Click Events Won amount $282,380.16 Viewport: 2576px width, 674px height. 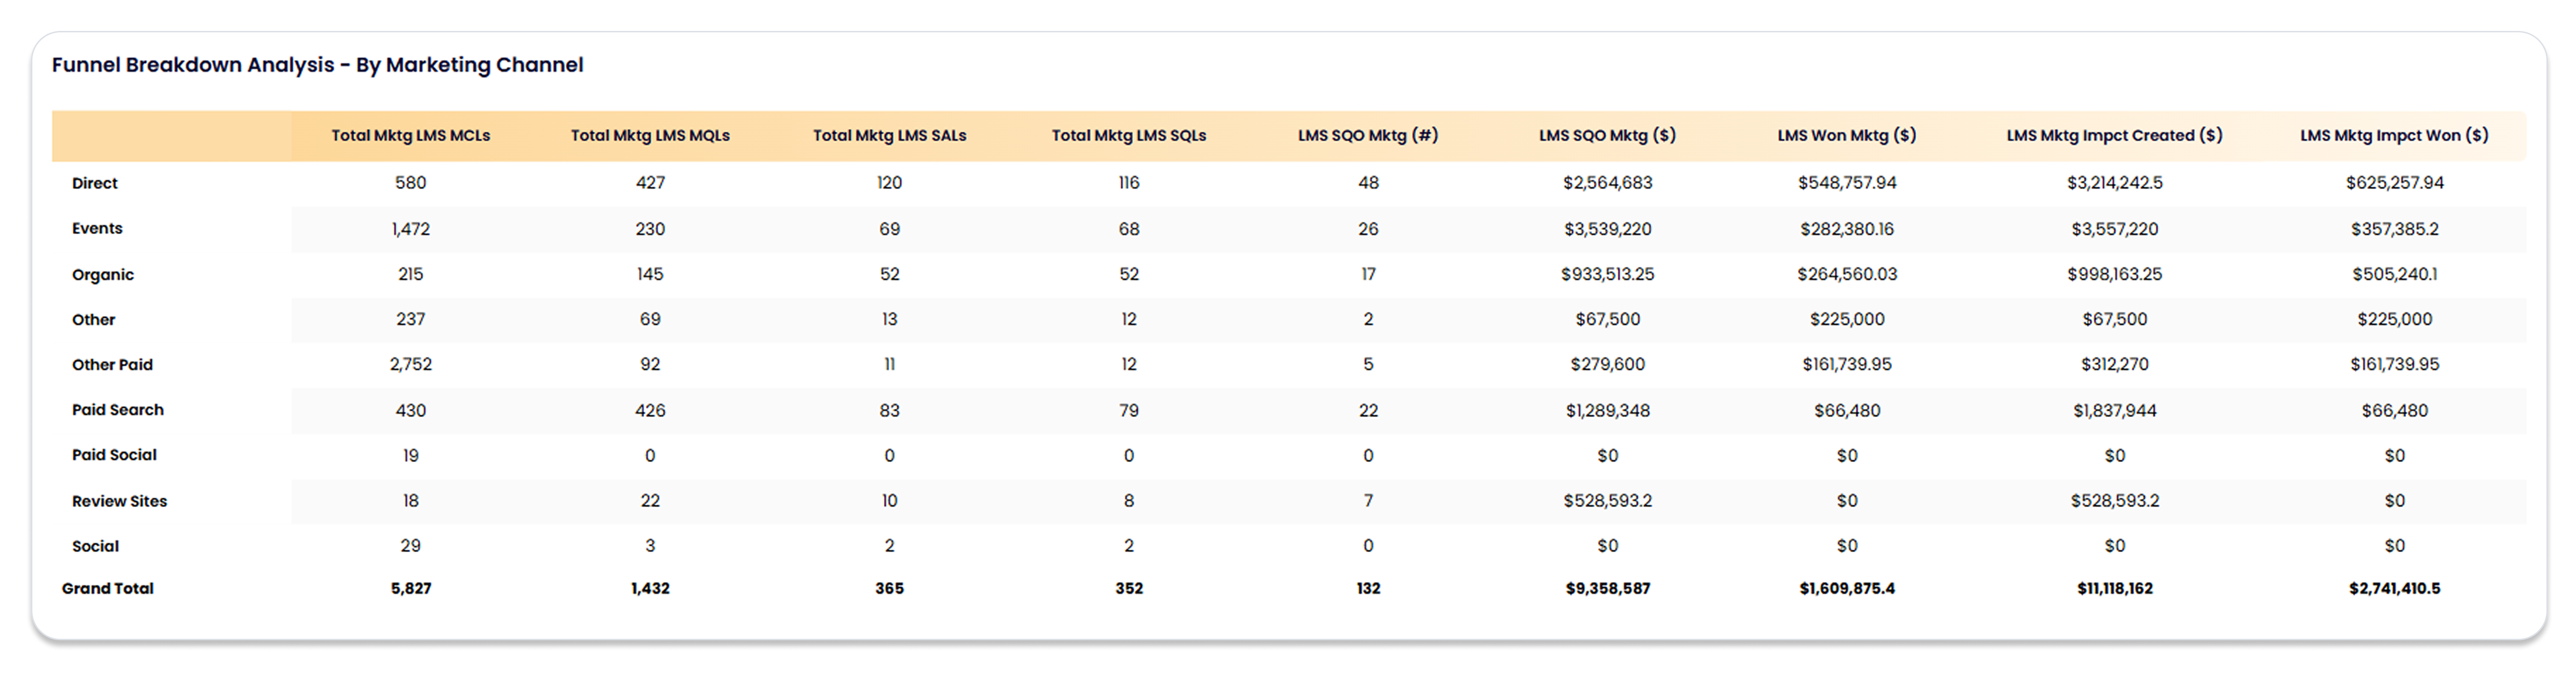pos(1847,229)
